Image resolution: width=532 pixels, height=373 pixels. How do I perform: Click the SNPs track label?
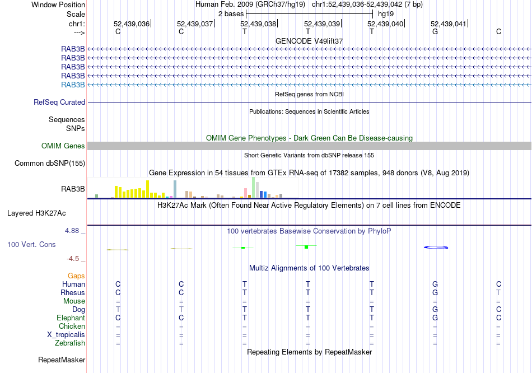coord(76,128)
